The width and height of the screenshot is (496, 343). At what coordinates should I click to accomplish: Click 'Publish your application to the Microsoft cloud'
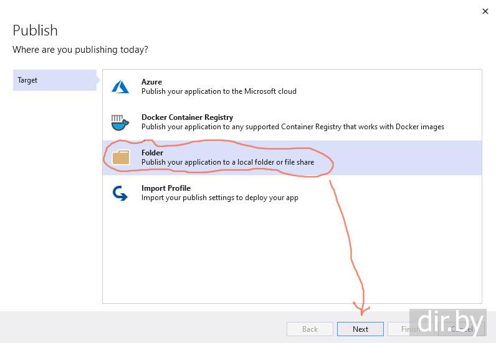[219, 91]
